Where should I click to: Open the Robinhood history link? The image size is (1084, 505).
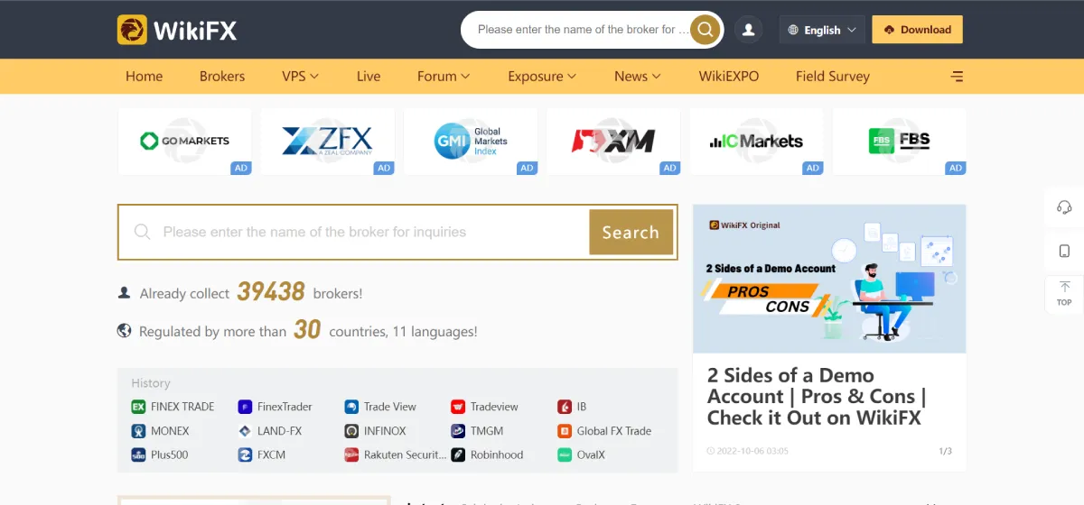tap(497, 455)
